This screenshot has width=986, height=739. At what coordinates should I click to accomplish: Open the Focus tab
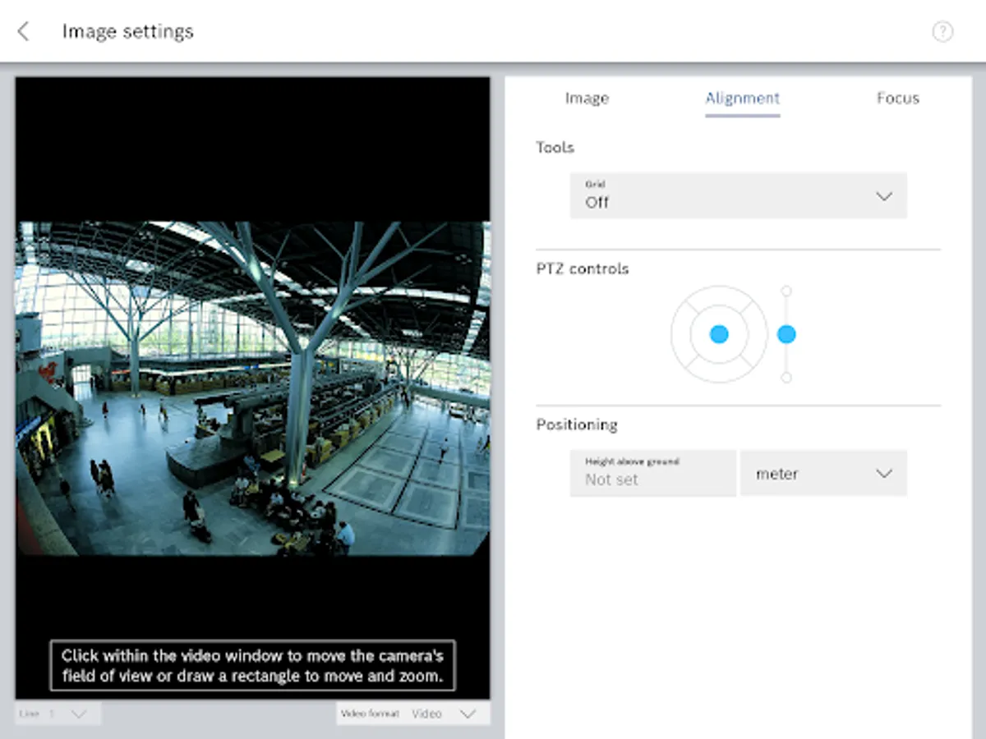[897, 99]
